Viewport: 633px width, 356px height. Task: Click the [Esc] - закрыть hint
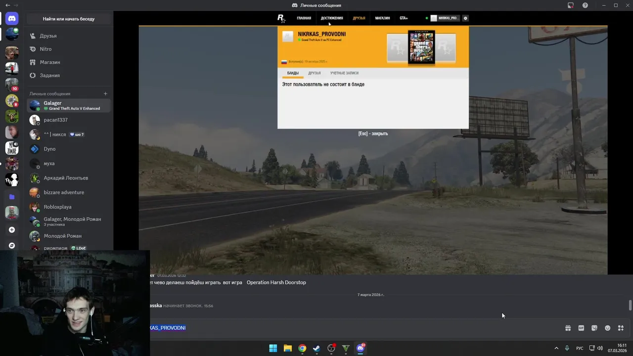373,133
